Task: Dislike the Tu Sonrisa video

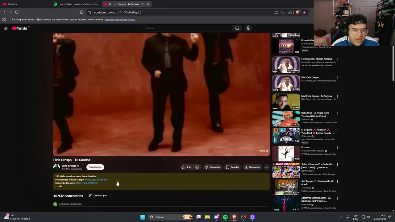Action: 197,167
